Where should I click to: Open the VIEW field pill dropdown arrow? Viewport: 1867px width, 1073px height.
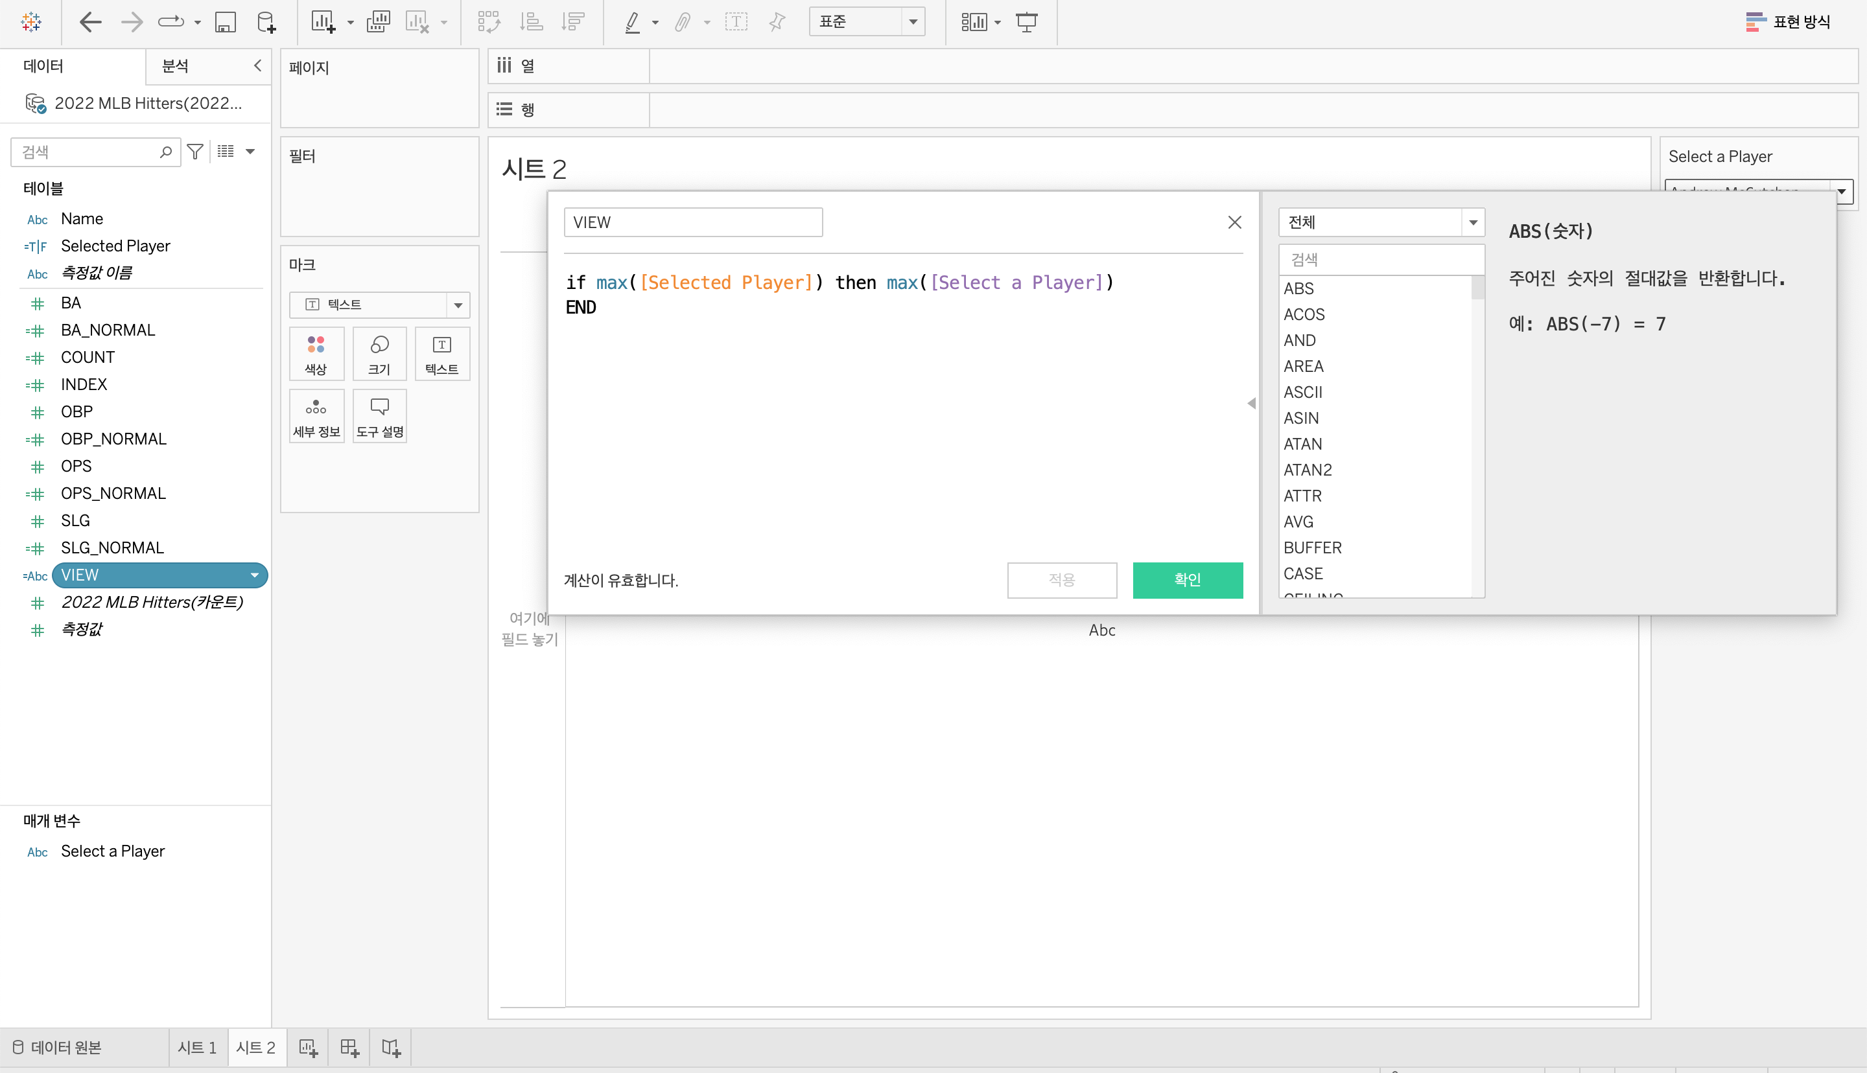click(254, 575)
